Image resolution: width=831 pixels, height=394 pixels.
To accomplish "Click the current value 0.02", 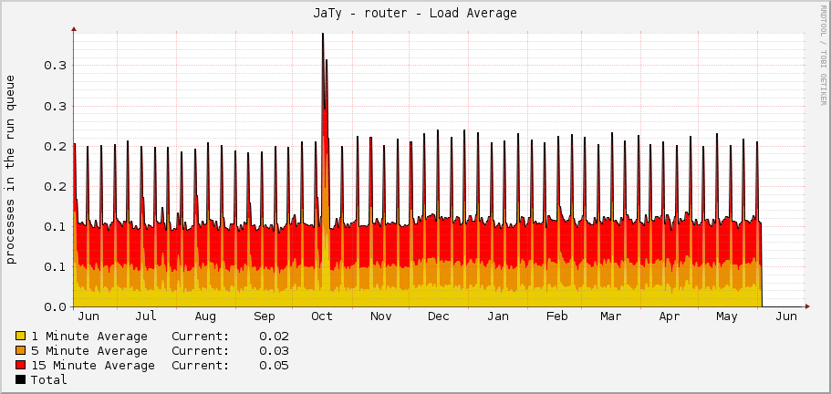I will click(x=274, y=337).
